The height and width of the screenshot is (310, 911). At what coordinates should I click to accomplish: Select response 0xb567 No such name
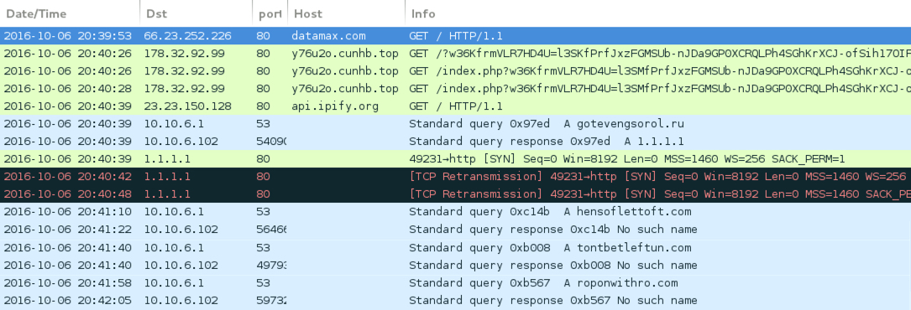(x=455, y=301)
